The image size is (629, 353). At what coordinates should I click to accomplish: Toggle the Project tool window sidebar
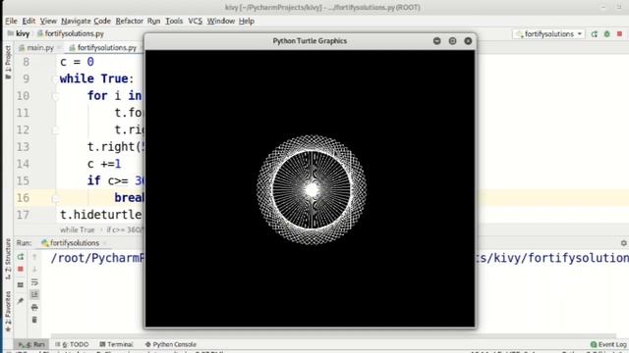coord(8,62)
